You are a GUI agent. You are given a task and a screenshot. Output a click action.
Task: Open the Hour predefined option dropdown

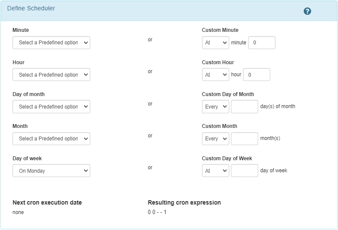pos(51,75)
